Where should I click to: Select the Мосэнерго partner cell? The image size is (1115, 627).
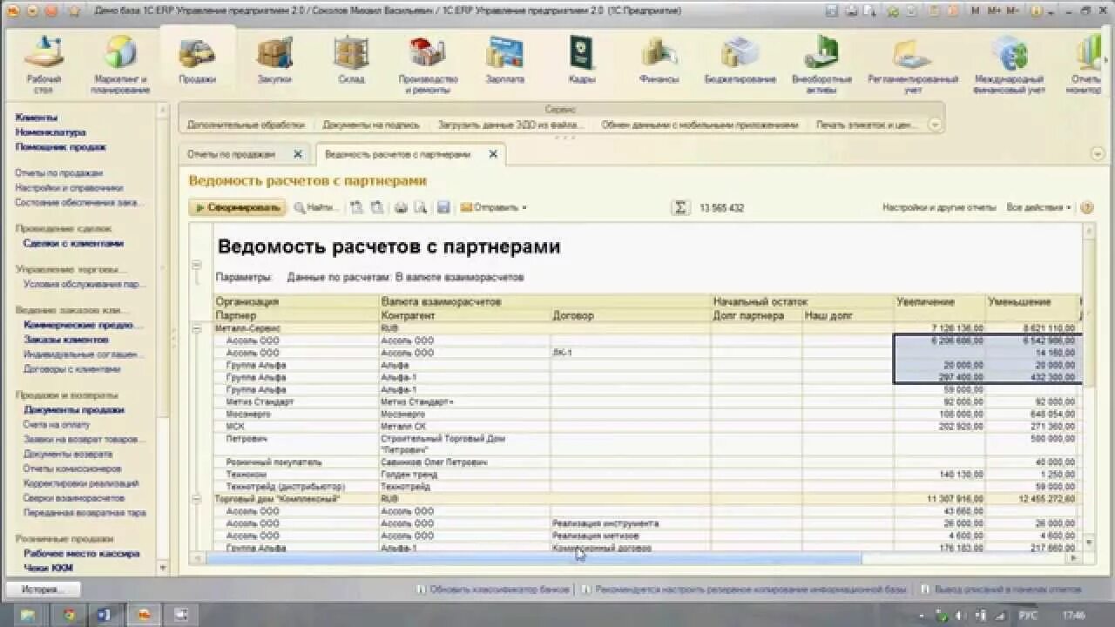(295, 415)
